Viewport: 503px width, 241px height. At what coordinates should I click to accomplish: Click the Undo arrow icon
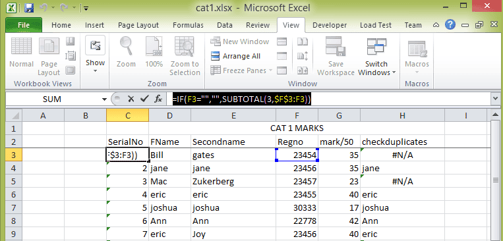coord(44,8)
